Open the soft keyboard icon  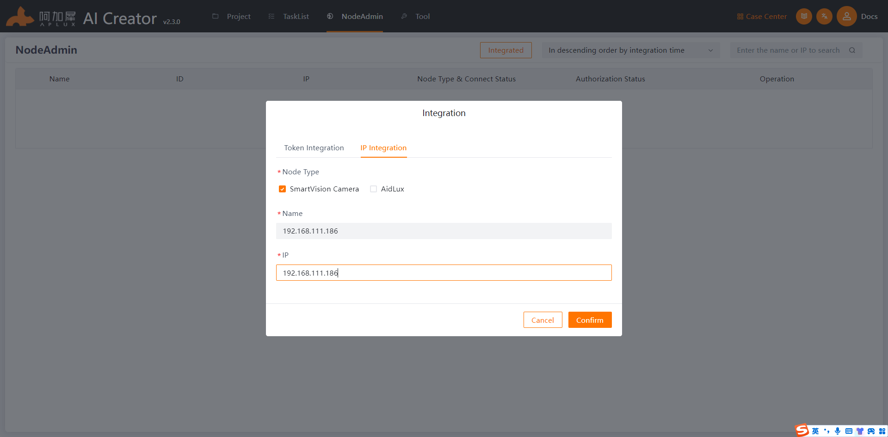tap(849, 431)
